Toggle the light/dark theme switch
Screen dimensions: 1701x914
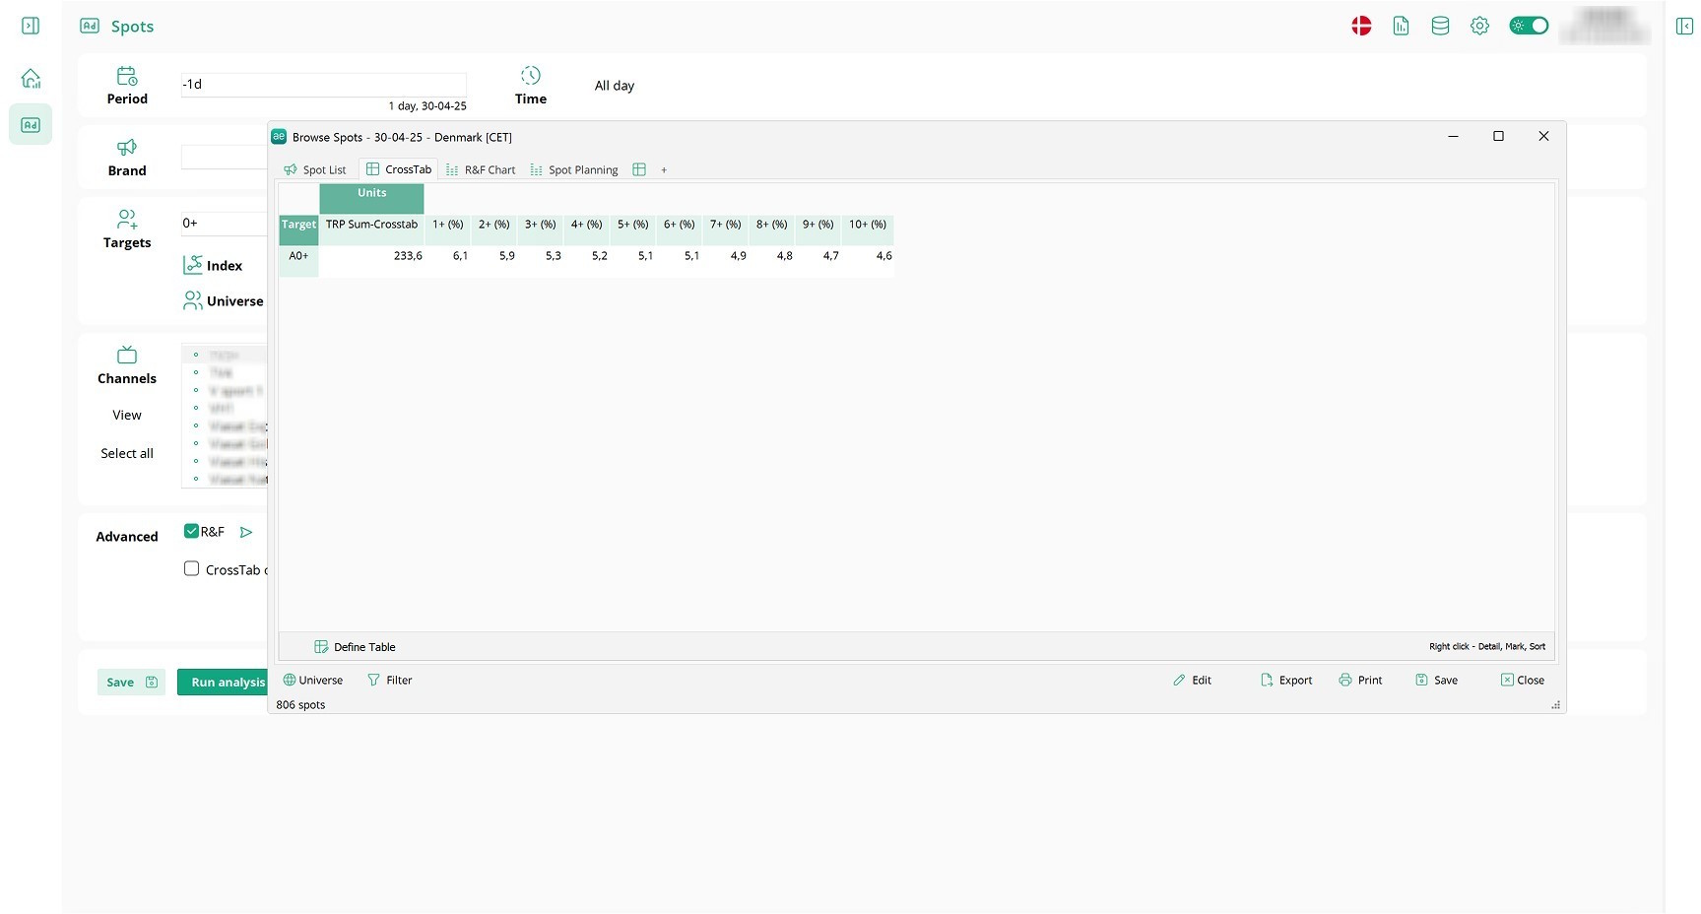[x=1529, y=26]
